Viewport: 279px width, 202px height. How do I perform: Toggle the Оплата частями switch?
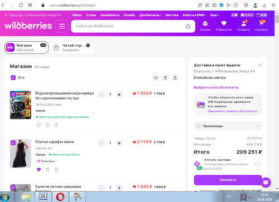click(x=257, y=164)
